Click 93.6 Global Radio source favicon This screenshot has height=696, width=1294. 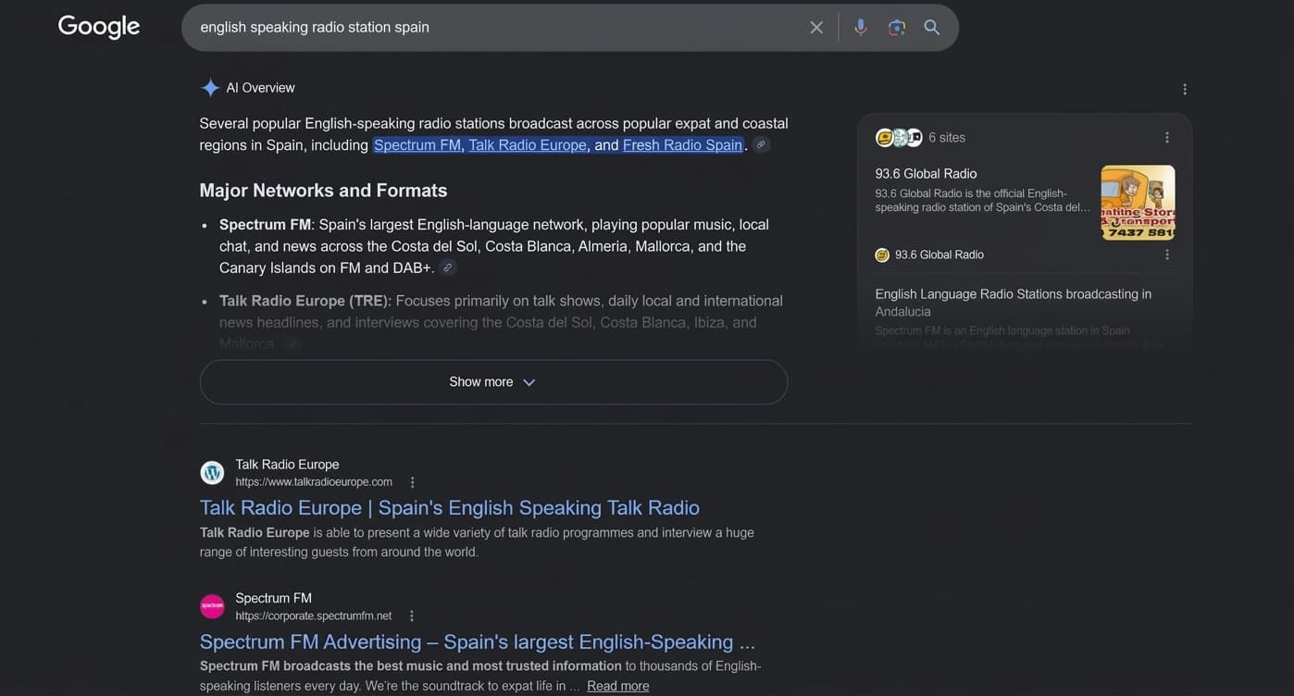point(882,255)
